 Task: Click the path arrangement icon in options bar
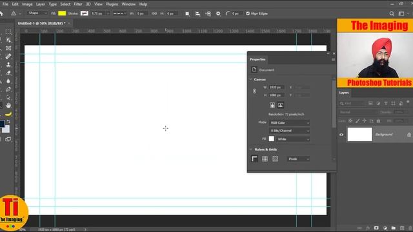pos(208,14)
